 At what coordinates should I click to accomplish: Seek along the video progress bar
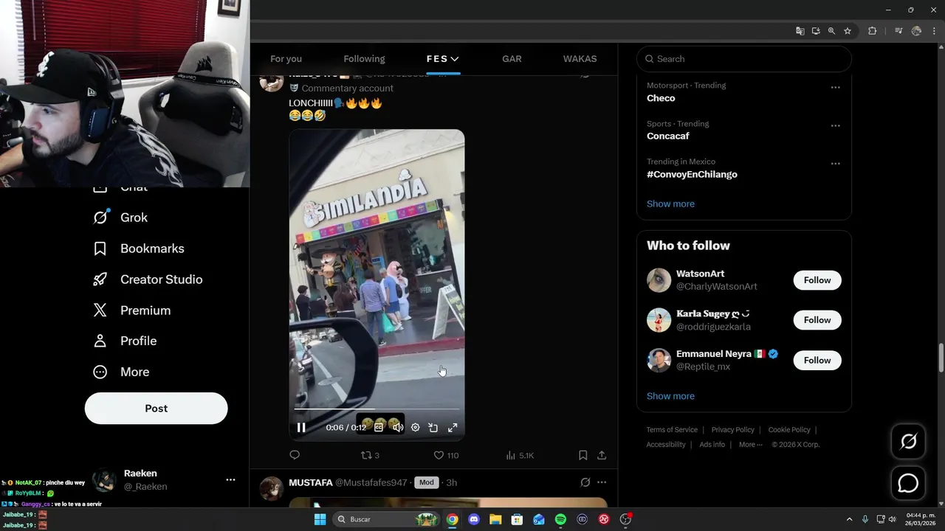pos(377,409)
